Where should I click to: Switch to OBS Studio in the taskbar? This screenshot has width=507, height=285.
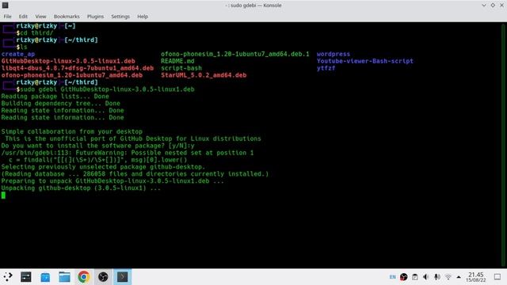tap(103, 276)
